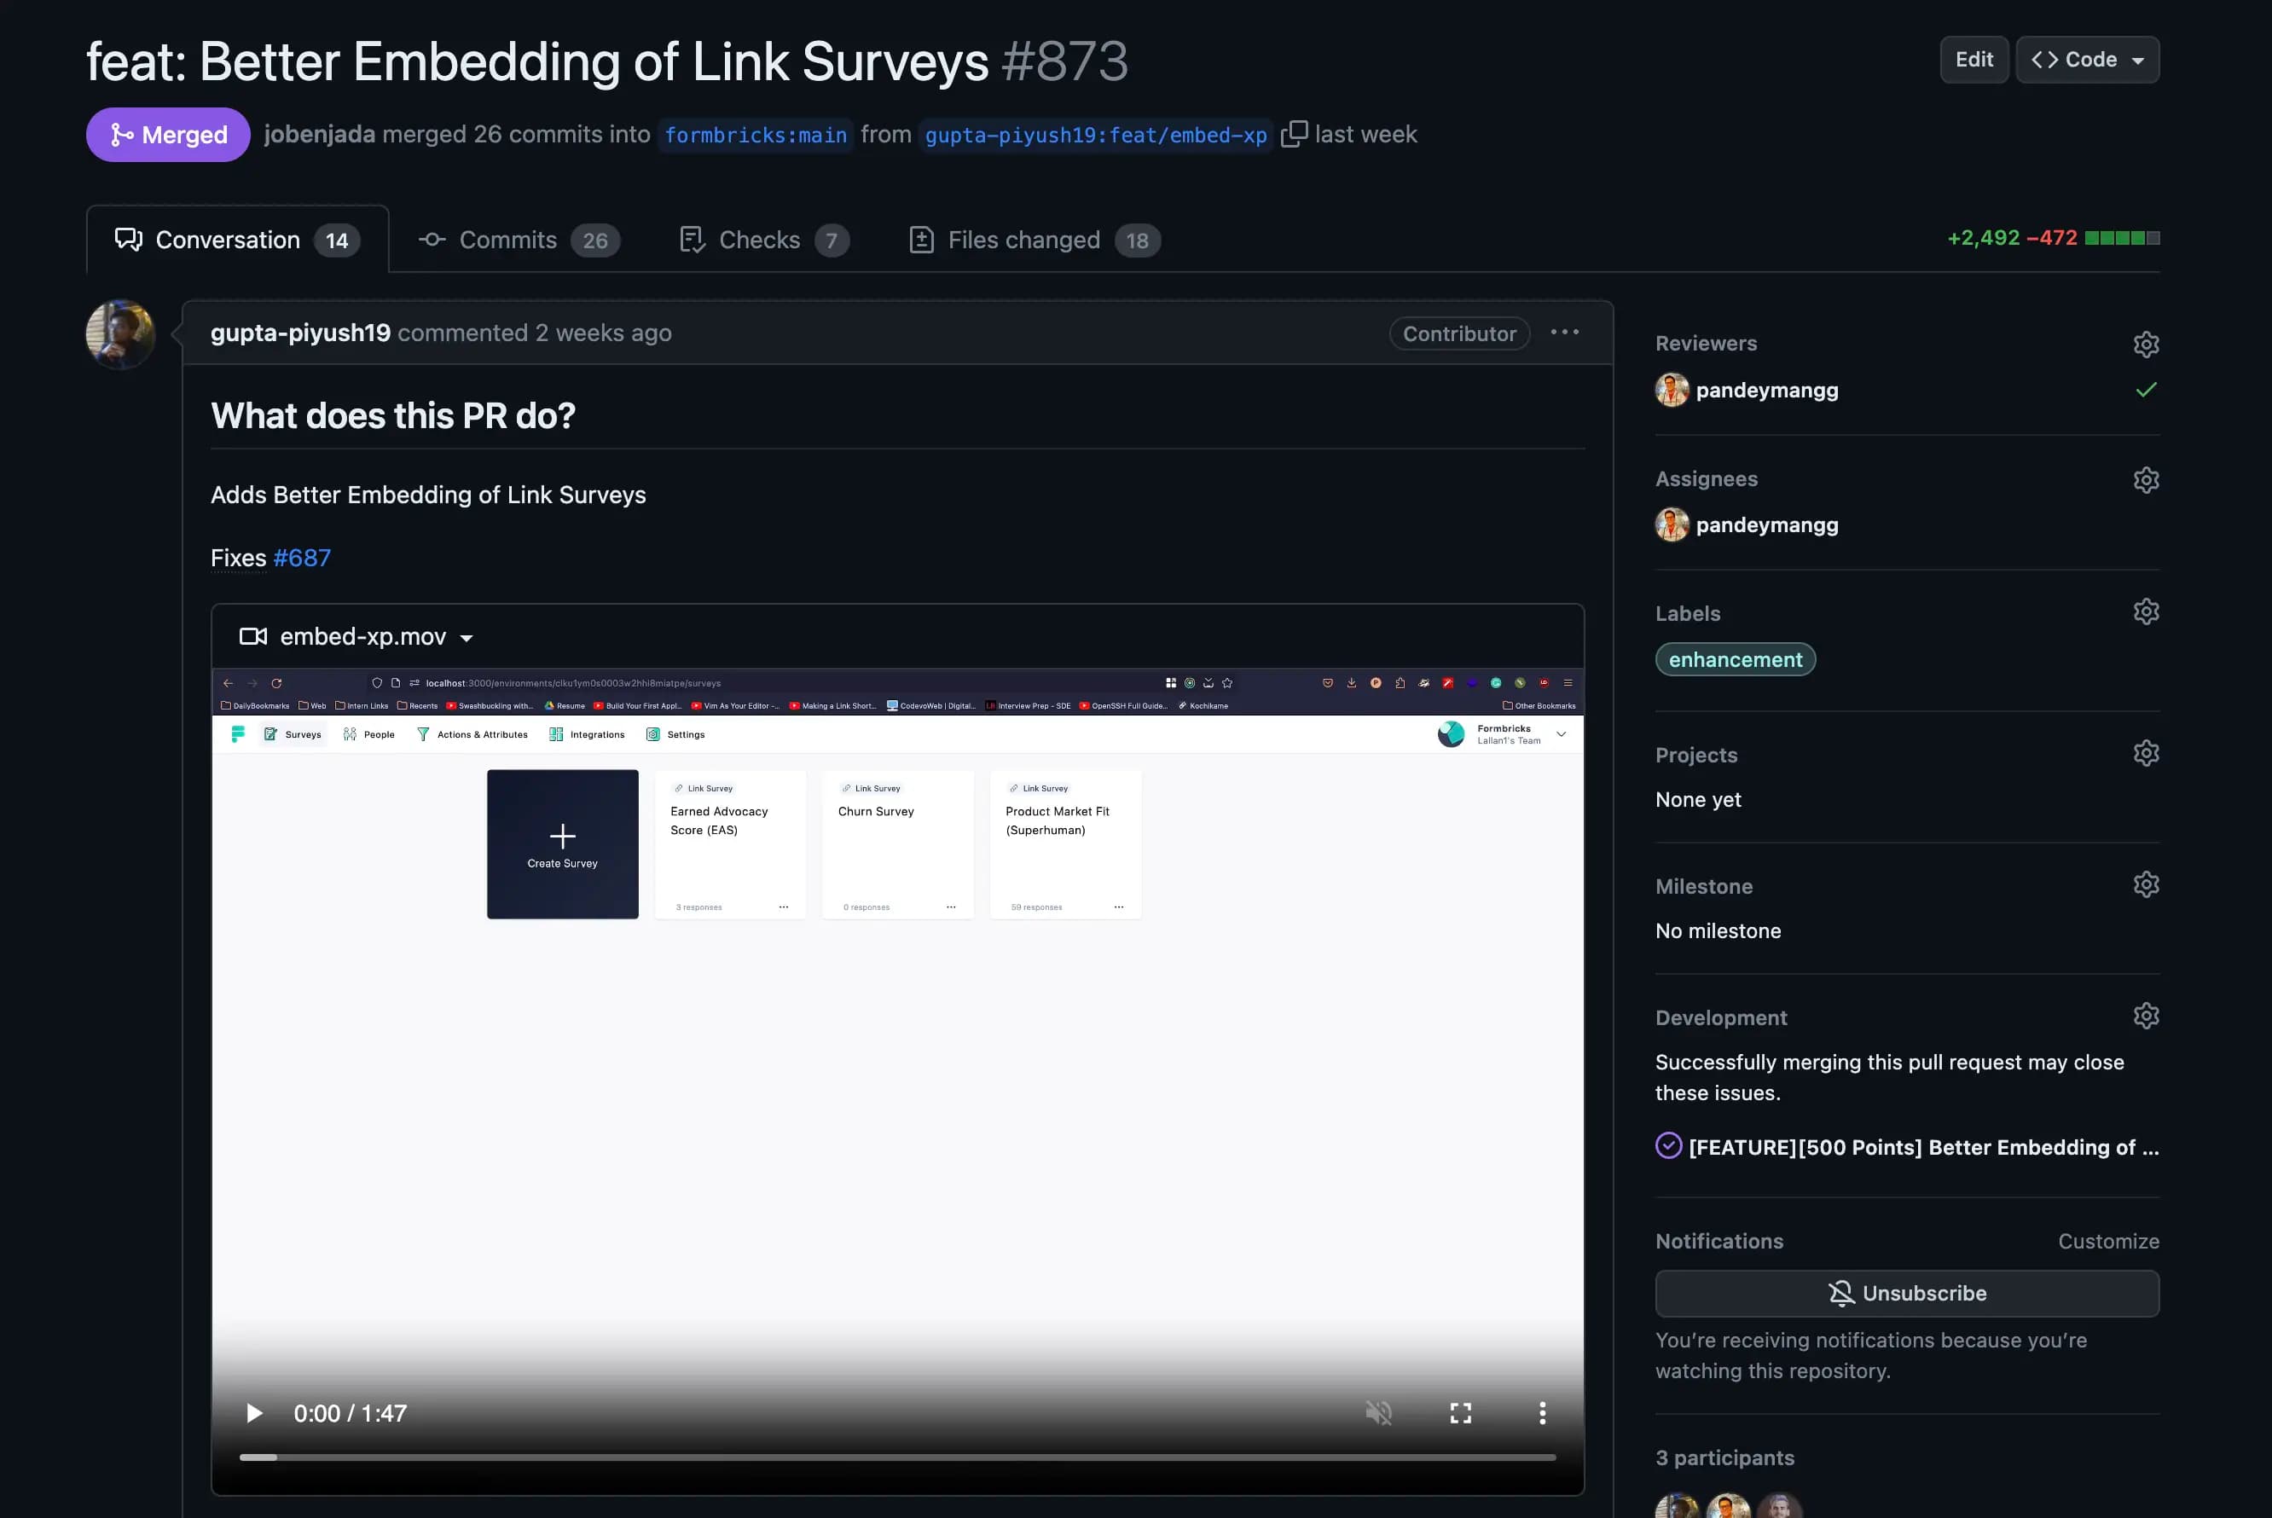Click the Conversation tab icon

click(x=129, y=239)
